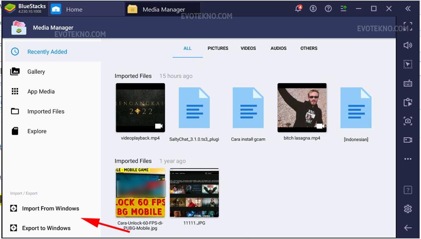Take a screenshot with the camera icon
The height and width of the screenshot is (239, 421).
pos(408,121)
